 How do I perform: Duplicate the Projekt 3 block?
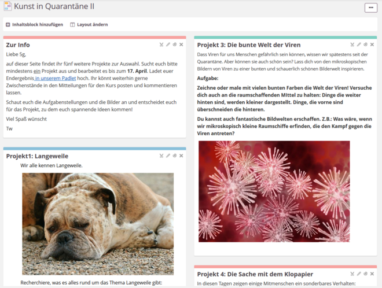pos(365,45)
